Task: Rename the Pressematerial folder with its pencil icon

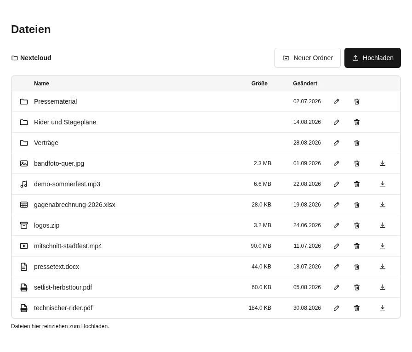Action: [336, 101]
